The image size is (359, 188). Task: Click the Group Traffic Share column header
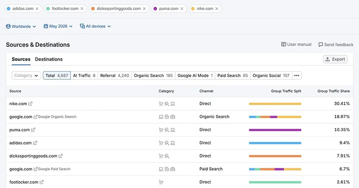[x=333, y=91]
